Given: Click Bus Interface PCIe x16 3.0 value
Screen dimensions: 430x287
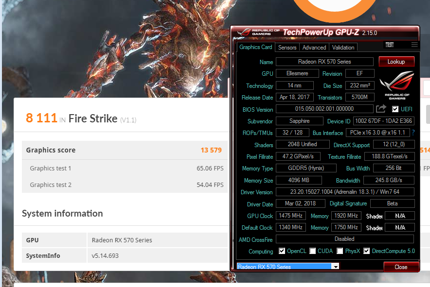Looking at the screenshot, I should coord(377,133).
